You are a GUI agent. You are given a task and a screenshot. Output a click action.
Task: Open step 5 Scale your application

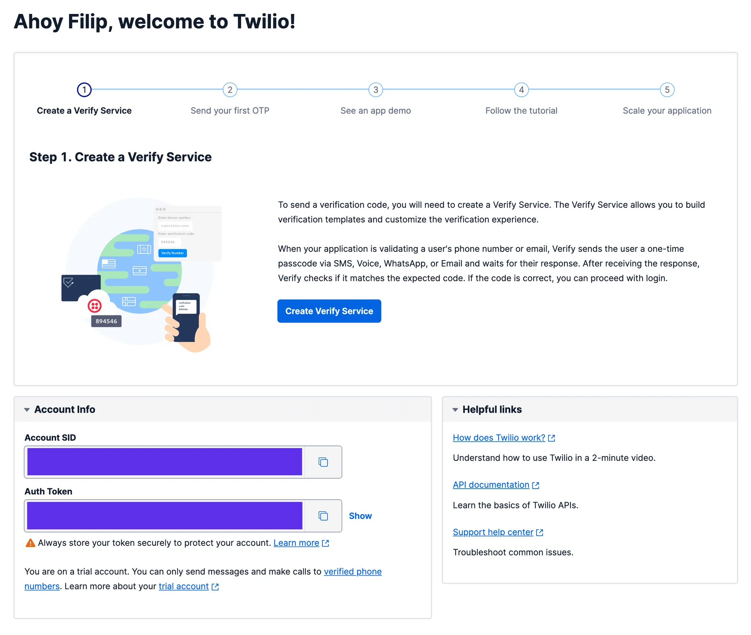coord(667,90)
